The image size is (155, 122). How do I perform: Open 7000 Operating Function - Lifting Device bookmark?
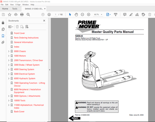[29, 84]
